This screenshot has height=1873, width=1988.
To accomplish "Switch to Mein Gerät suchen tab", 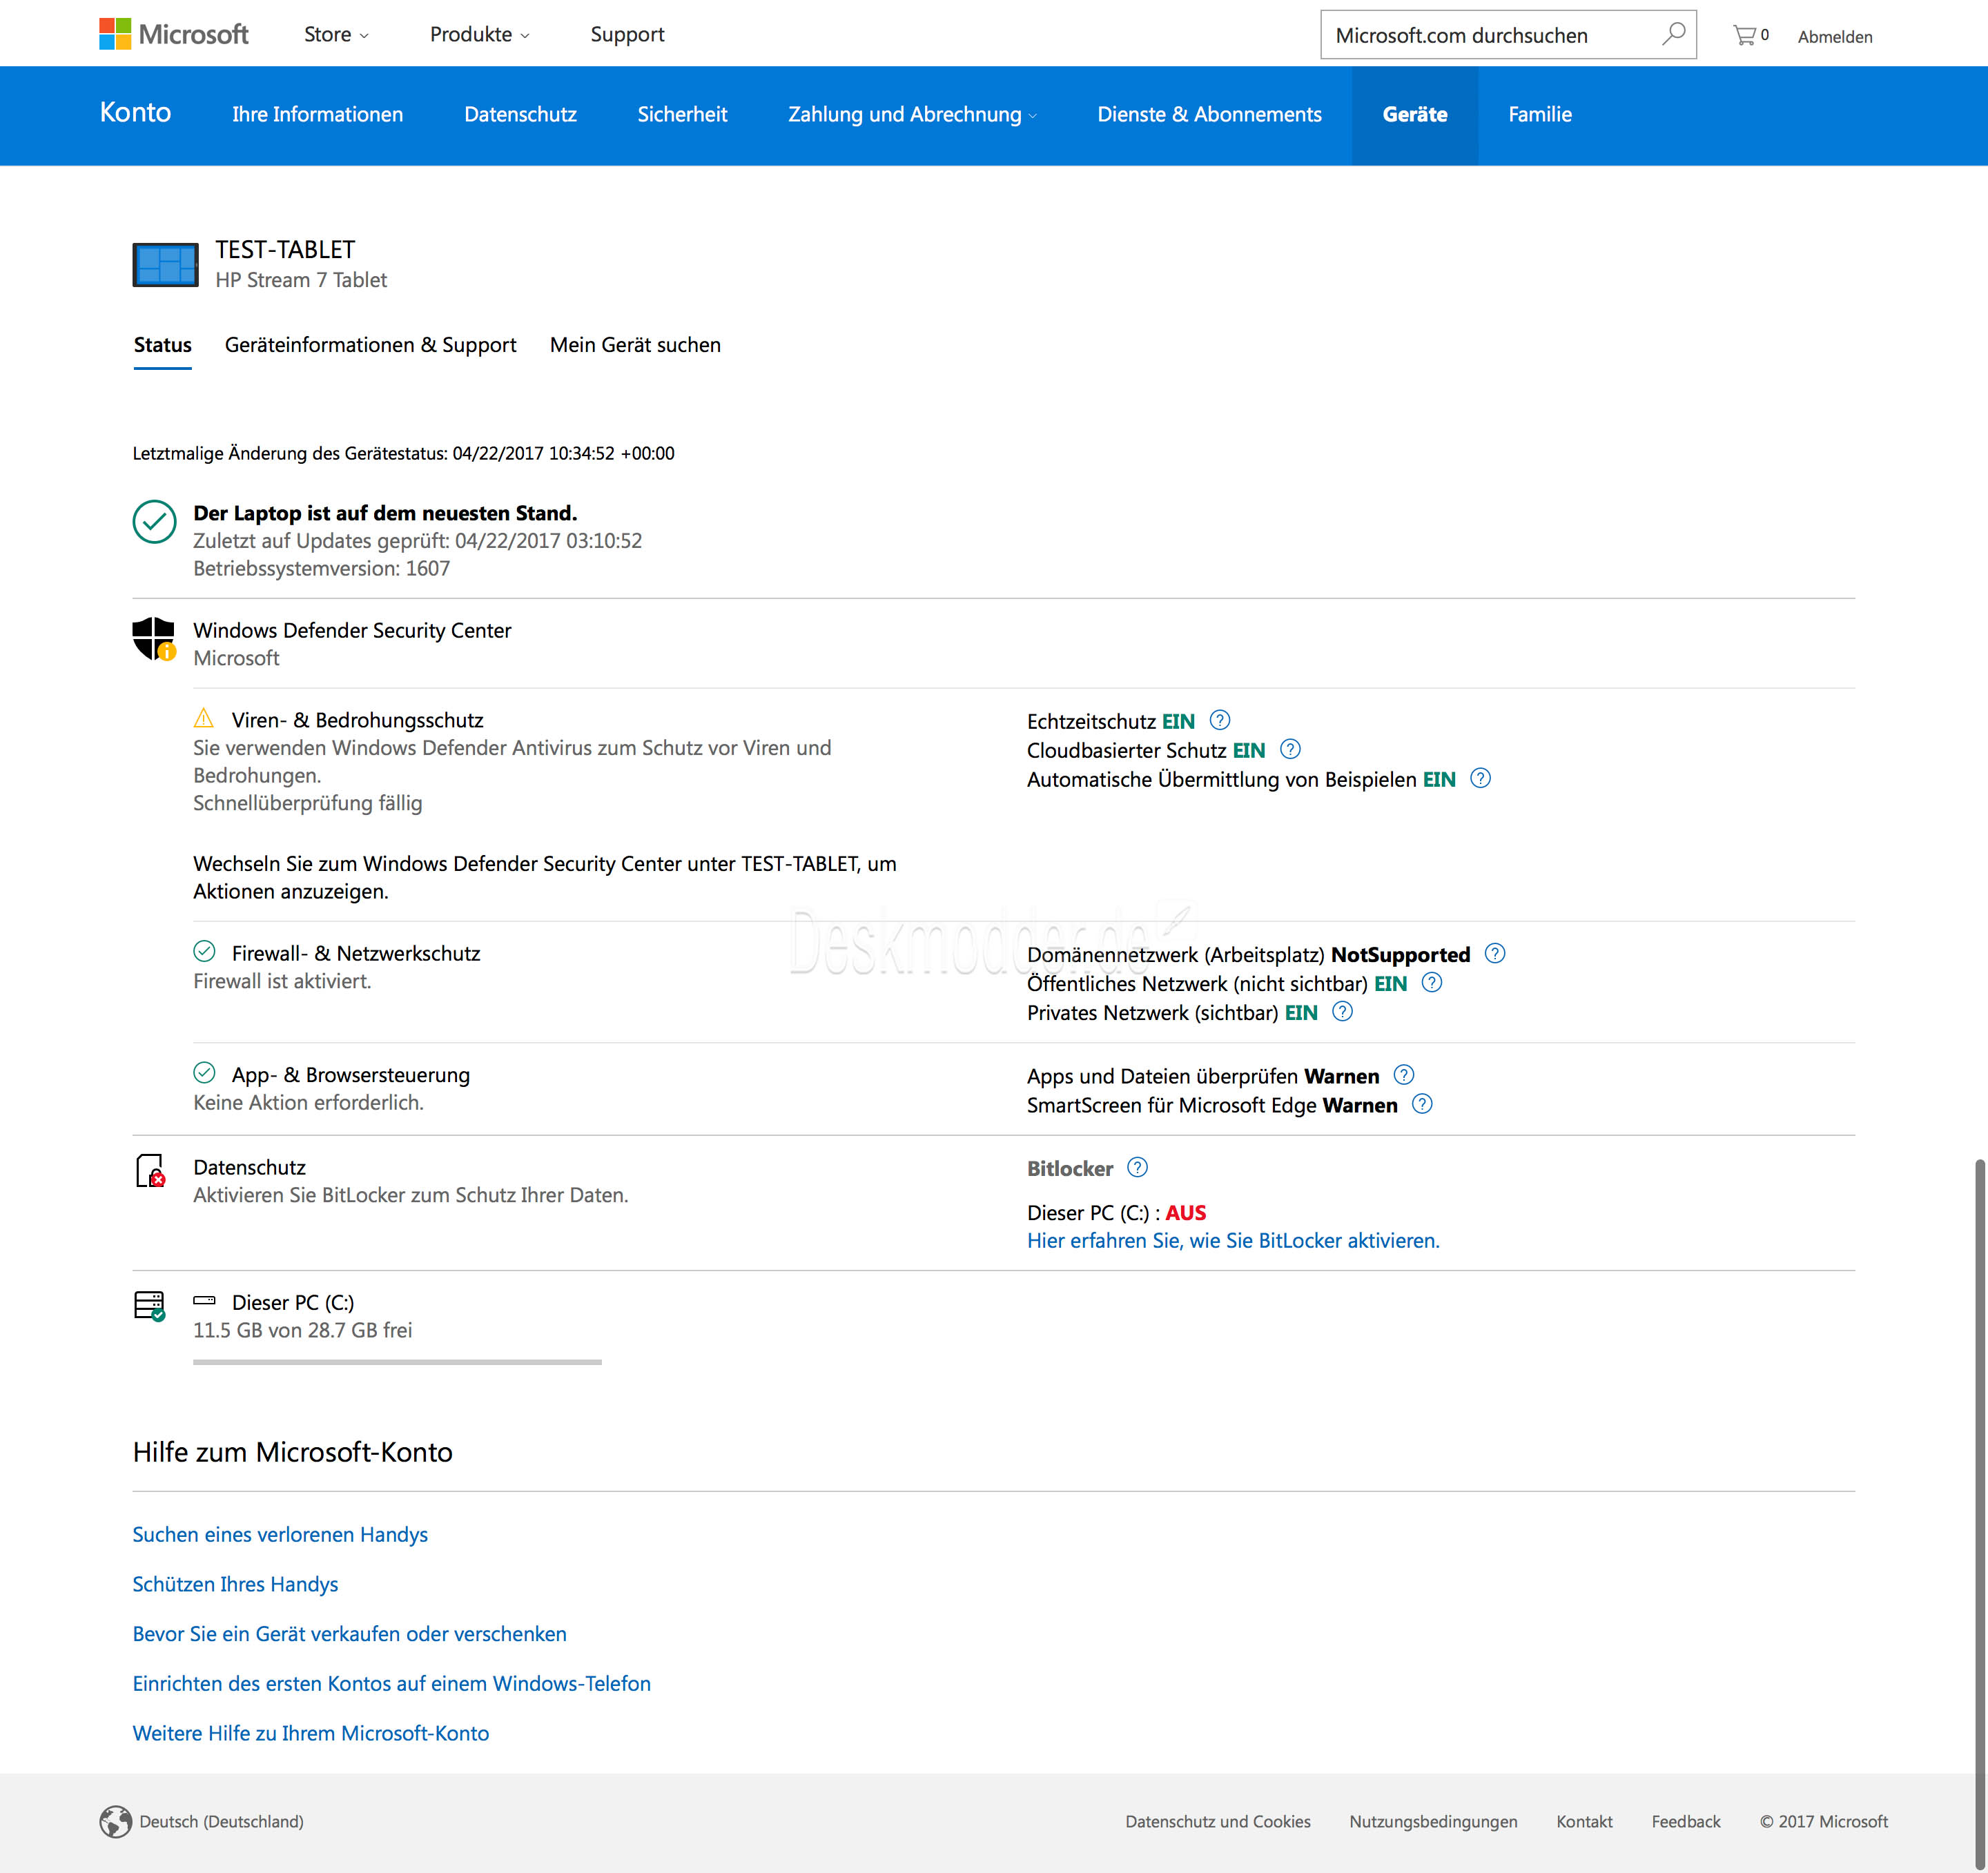I will (635, 345).
